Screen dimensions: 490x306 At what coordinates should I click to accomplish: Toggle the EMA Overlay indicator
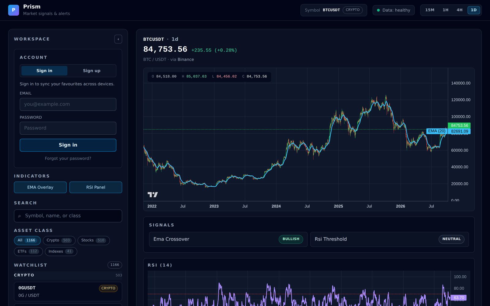point(40,187)
